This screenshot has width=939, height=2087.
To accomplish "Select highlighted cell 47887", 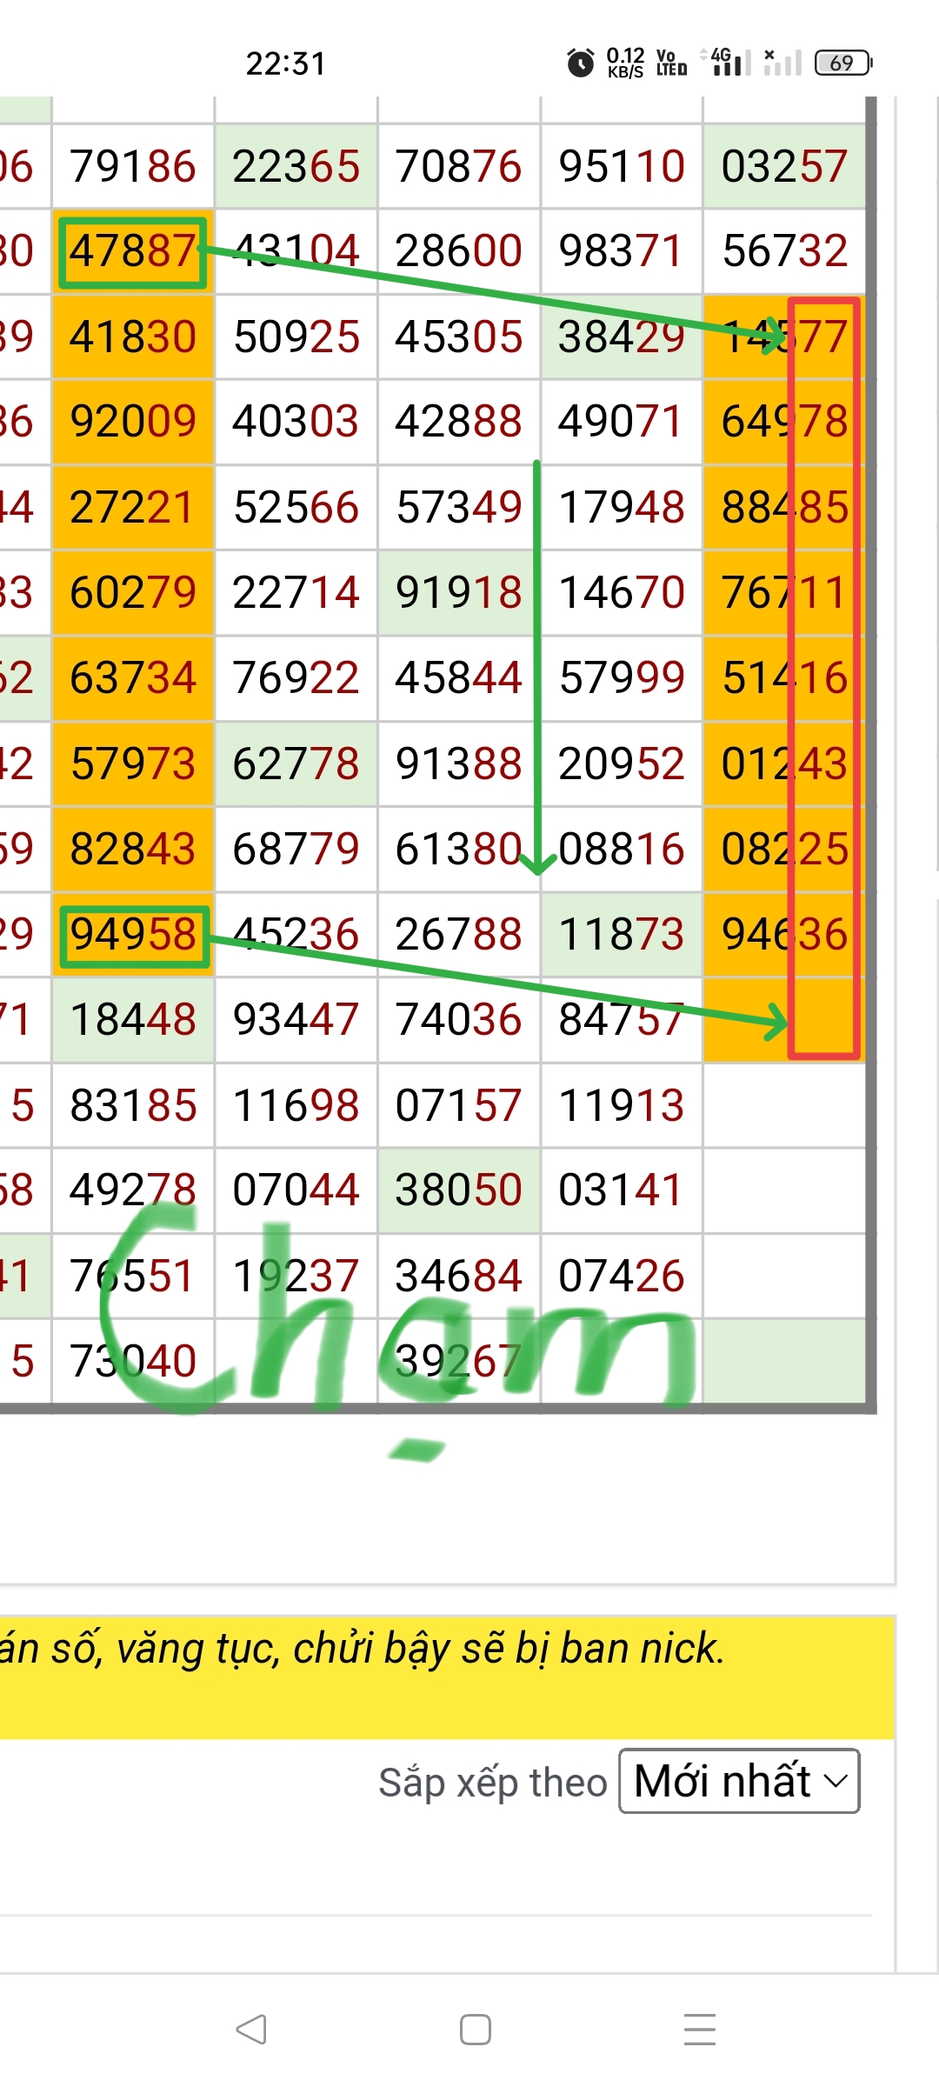I will pos(133,252).
